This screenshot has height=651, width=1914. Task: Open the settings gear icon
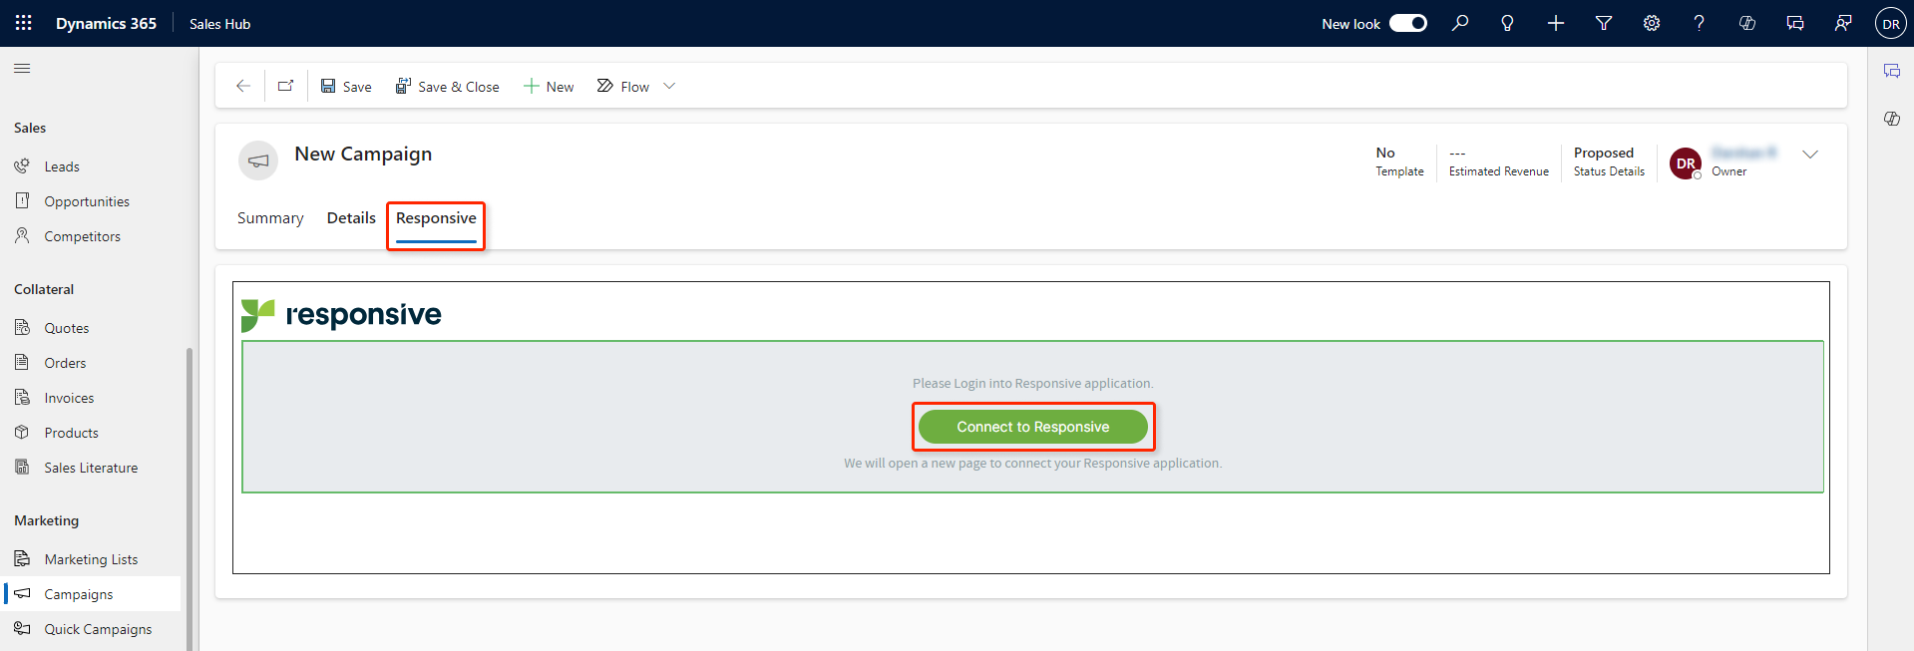tap(1652, 23)
